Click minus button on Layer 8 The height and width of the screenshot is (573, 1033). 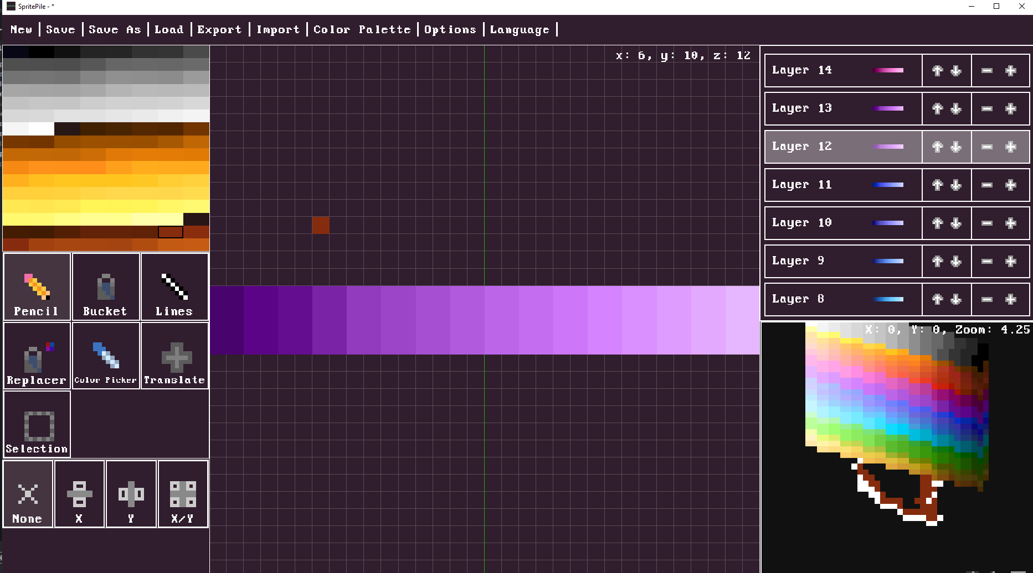pos(987,299)
